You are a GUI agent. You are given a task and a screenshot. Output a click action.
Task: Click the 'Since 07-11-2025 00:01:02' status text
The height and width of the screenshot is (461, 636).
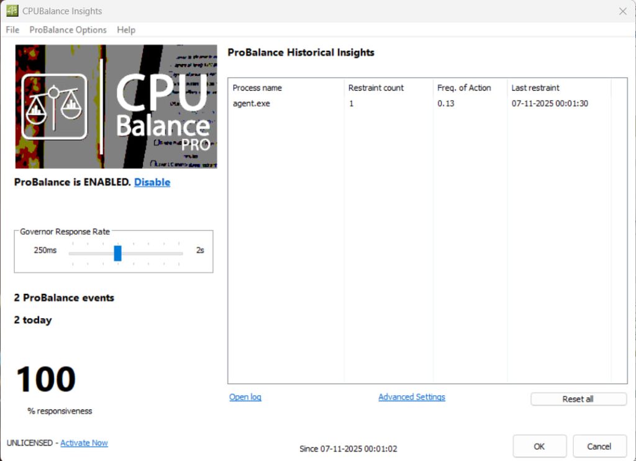[x=348, y=449]
